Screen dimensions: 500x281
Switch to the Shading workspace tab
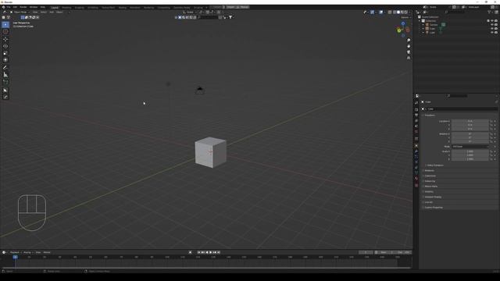(x=123, y=7)
